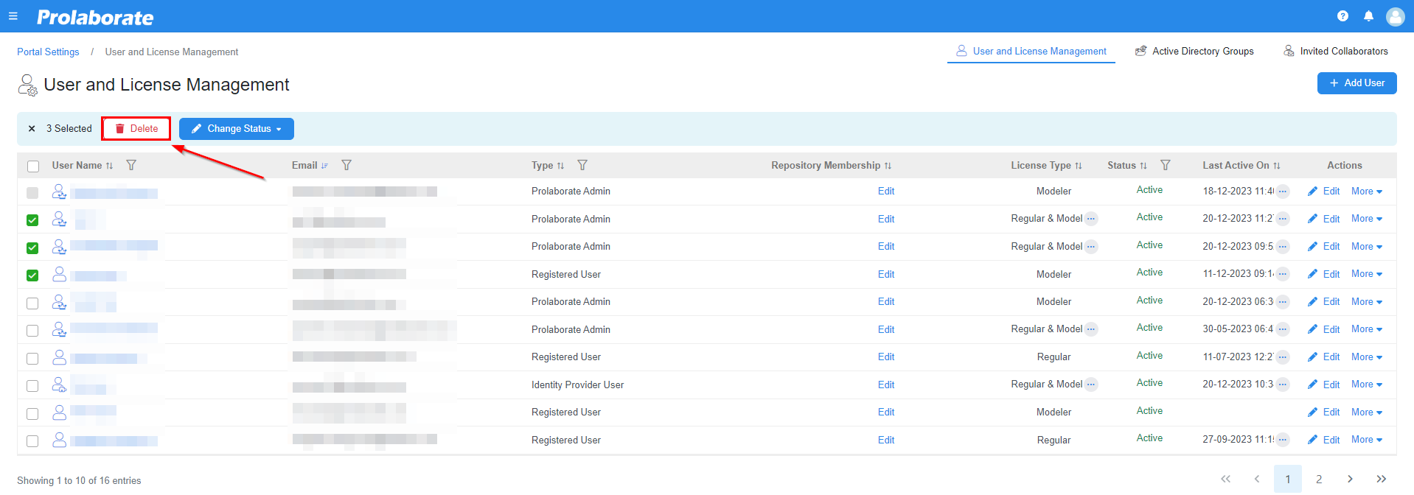Sort by the User Name column arrows
1414x495 pixels.
point(109,166)
